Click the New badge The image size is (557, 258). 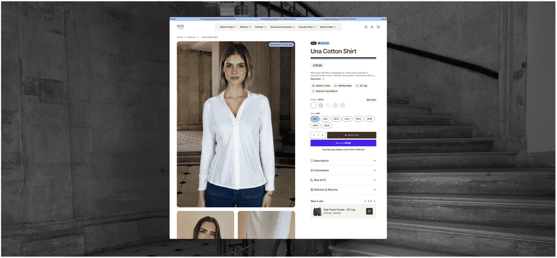click(314, 43)
